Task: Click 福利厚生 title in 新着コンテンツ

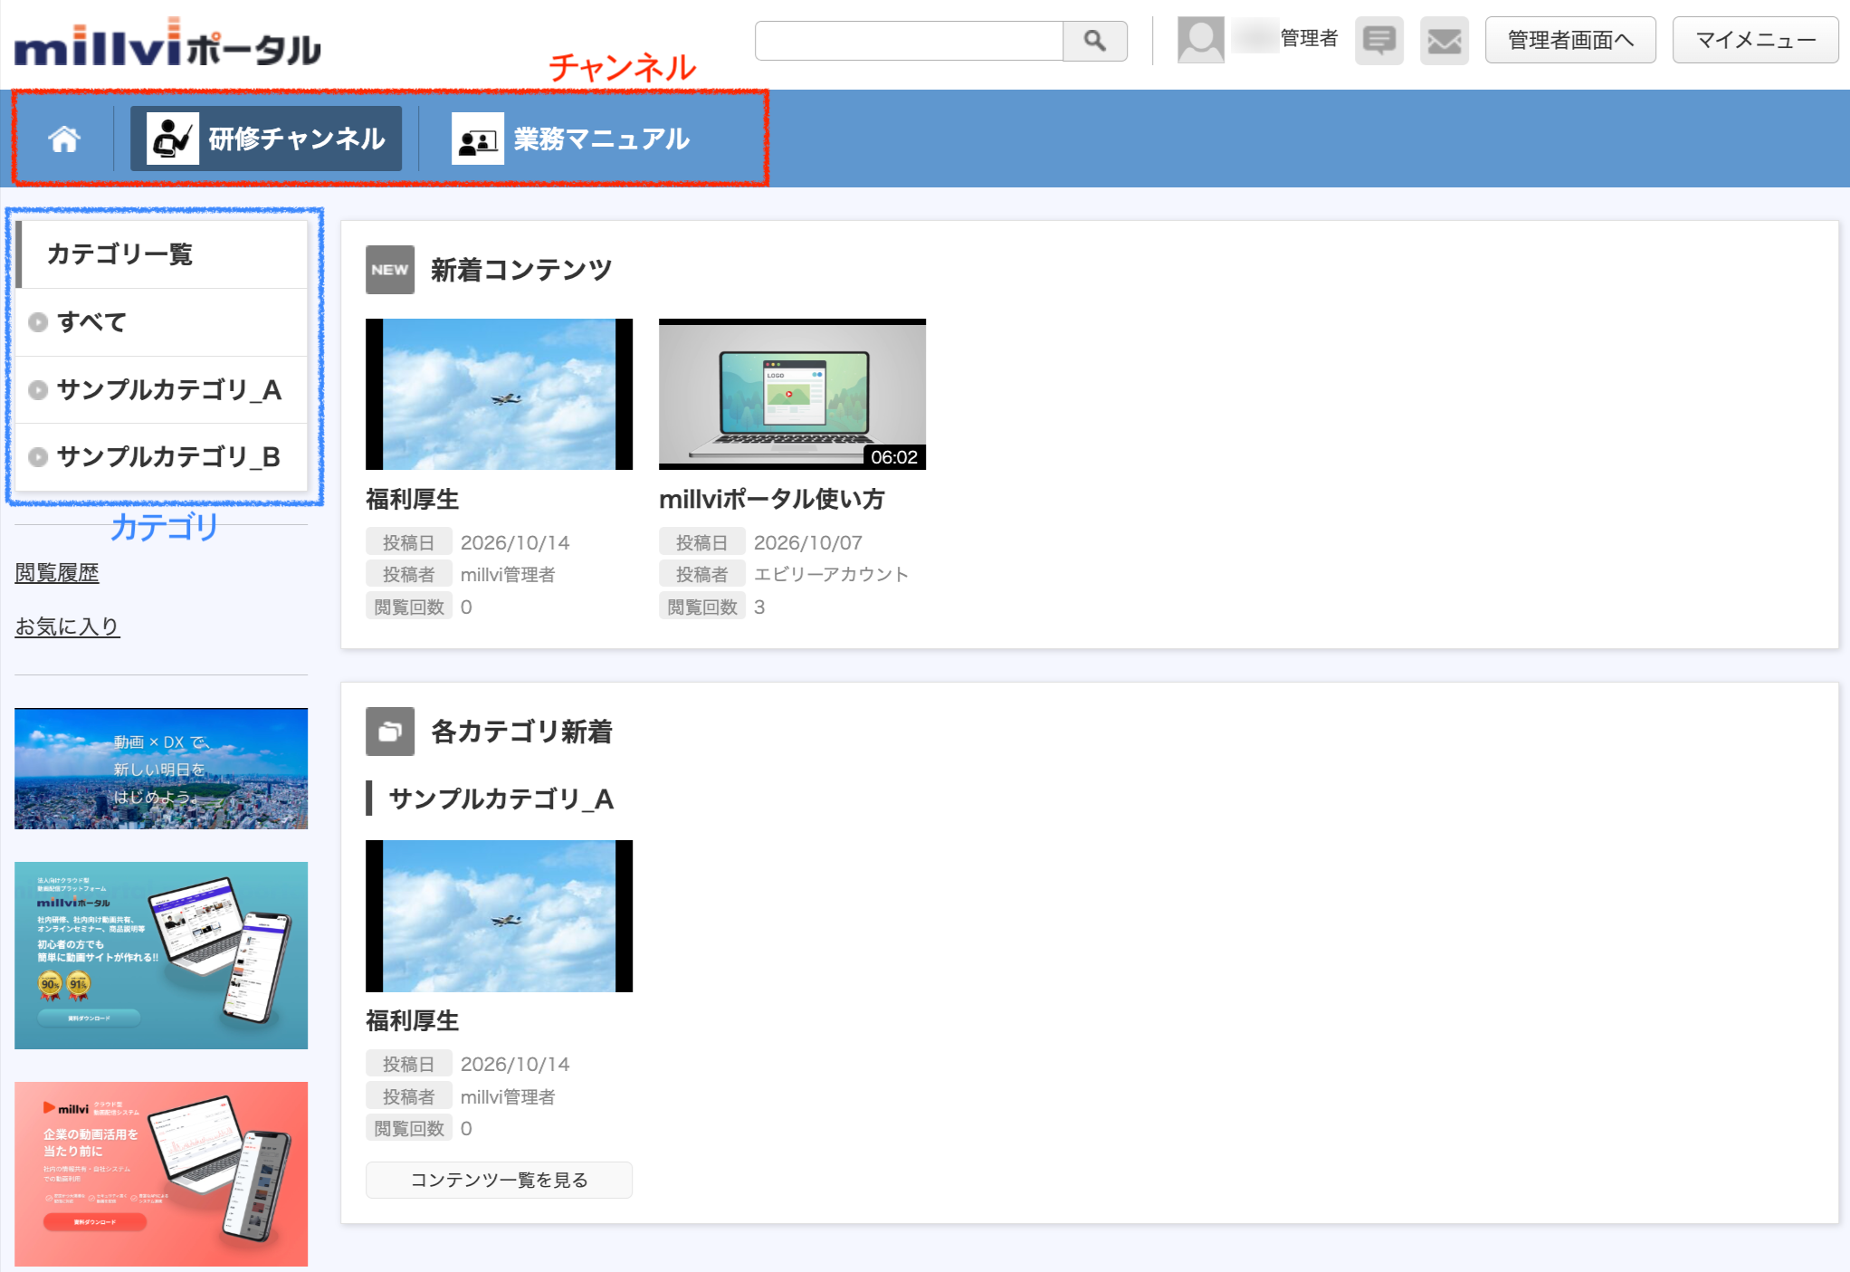Action: click(412, 499)
